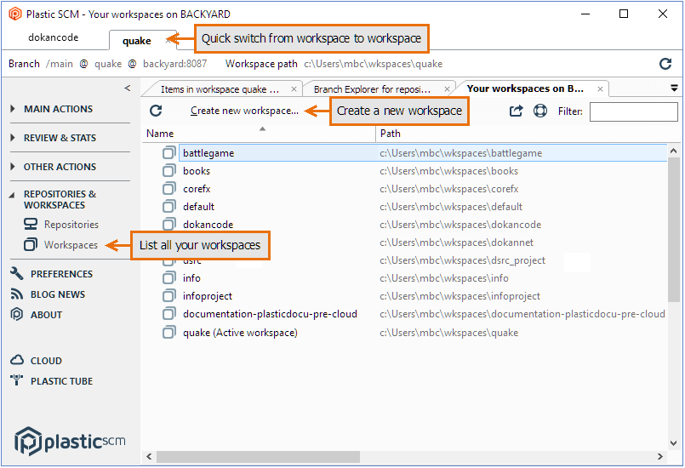Open the tab list dropdown arrow

click(x=674, y=88)
